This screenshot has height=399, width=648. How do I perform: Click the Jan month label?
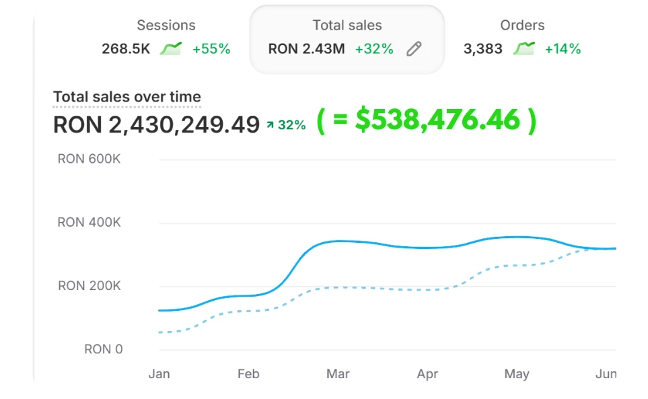point(159,374)
